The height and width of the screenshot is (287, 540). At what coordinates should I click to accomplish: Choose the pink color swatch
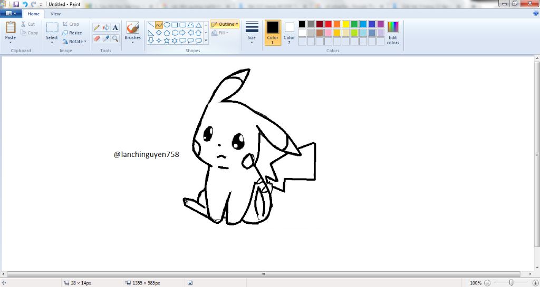(x=328, y=33)
